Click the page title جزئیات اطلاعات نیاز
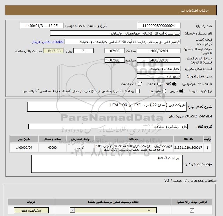Image resolution: width=223 pixels, height=216 pixels. pos(195,10)
